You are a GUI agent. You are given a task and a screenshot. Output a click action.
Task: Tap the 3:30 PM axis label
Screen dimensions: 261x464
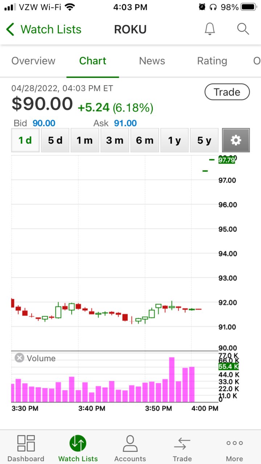[25, 408]
